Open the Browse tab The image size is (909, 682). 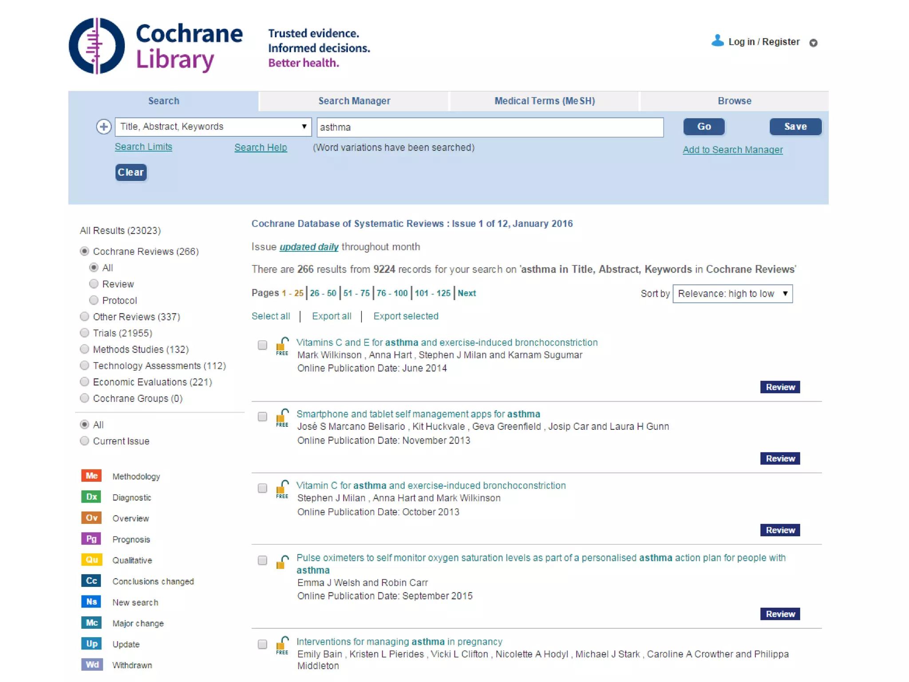point(735,101)
